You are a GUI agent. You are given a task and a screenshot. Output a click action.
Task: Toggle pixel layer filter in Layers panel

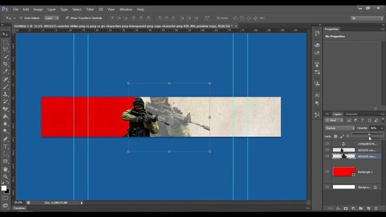pos(349,121)
